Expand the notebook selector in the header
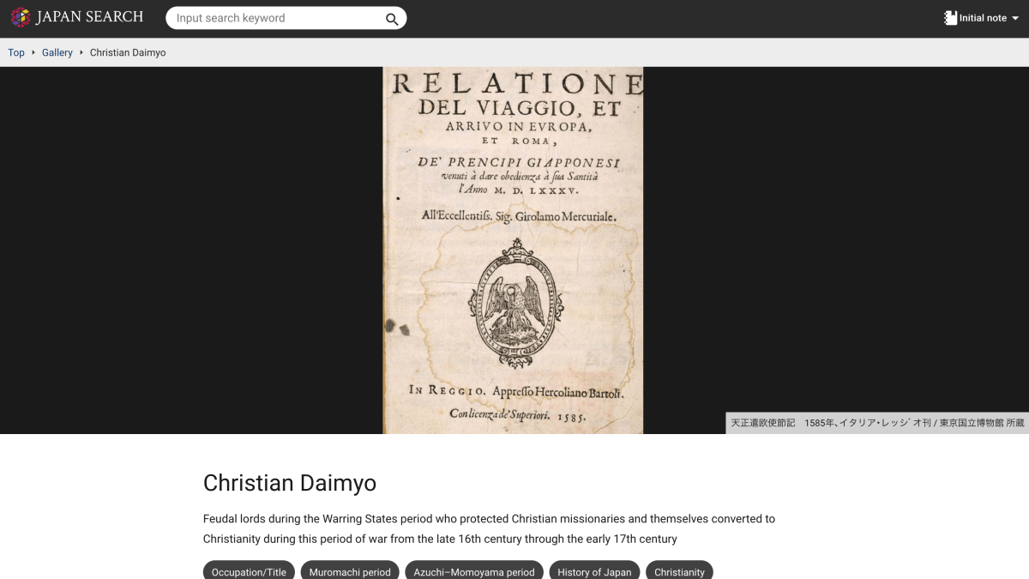 click(982, 17)
